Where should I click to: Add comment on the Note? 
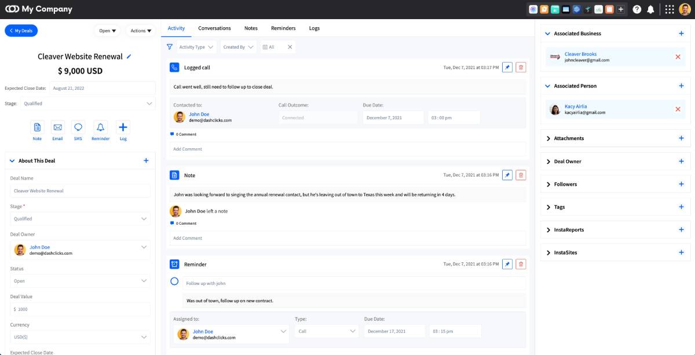click(x=346, y=238)
